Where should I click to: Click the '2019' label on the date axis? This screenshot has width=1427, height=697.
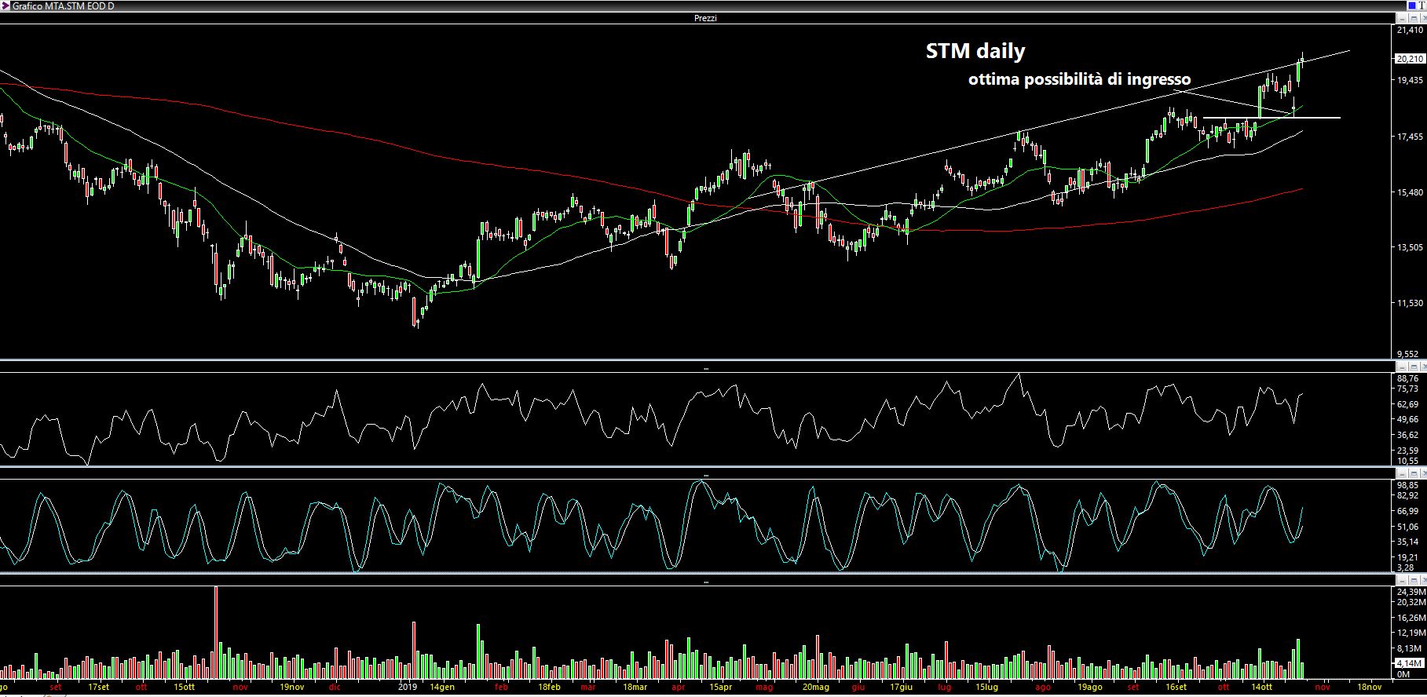pos(407,687)
